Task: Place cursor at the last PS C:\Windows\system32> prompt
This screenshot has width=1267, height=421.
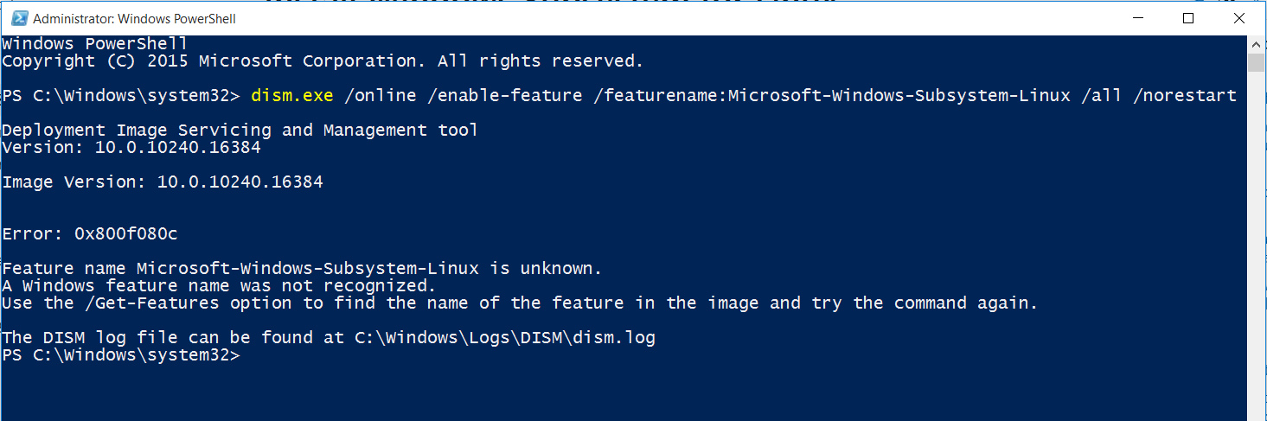Action: coord(121,355)
